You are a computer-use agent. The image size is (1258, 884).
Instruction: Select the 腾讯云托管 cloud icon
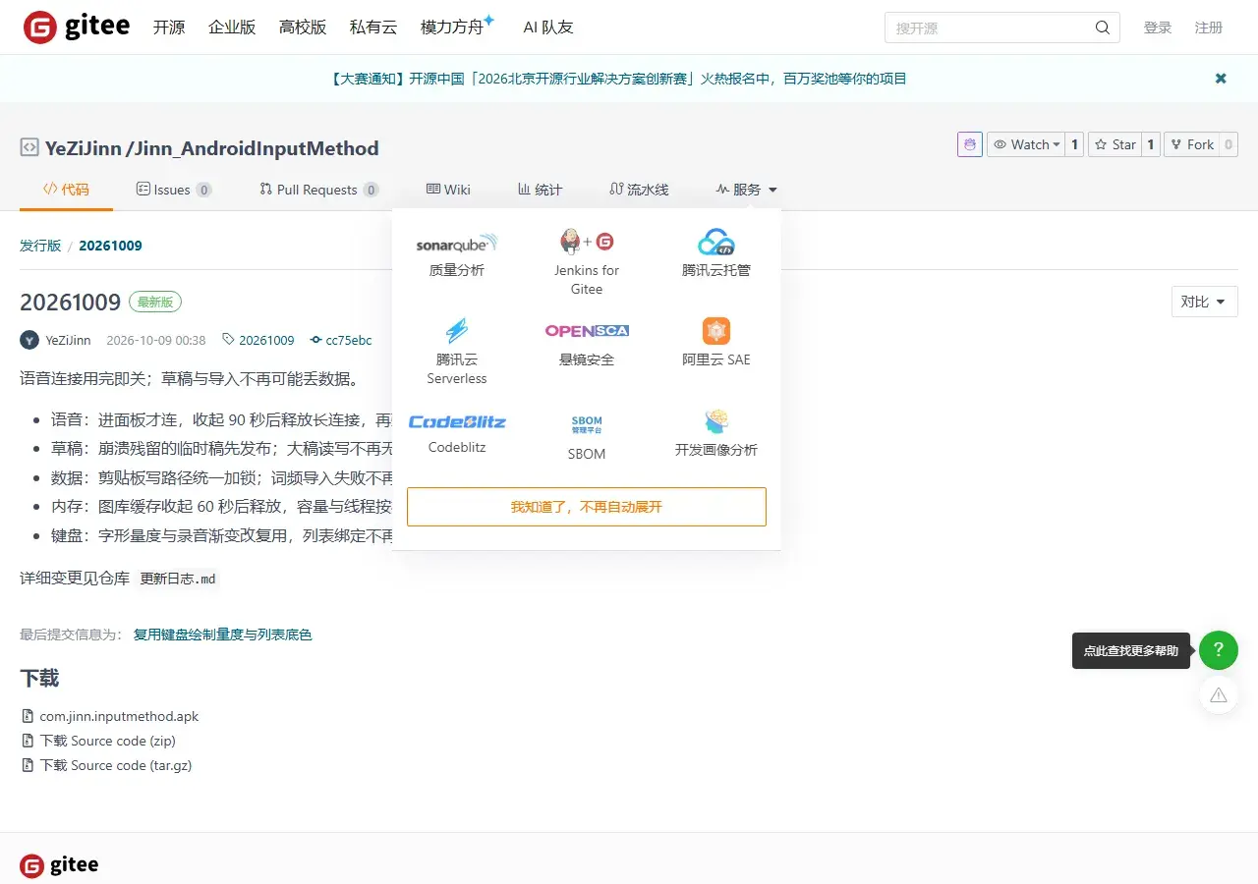click(716, 242)
